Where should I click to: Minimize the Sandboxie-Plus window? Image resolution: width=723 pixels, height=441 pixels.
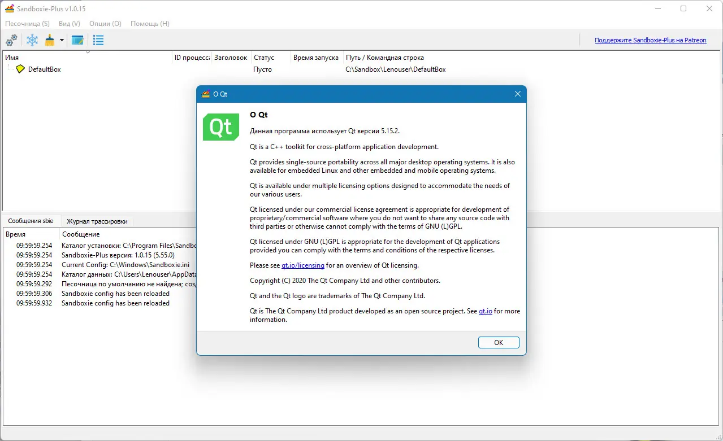657,8
